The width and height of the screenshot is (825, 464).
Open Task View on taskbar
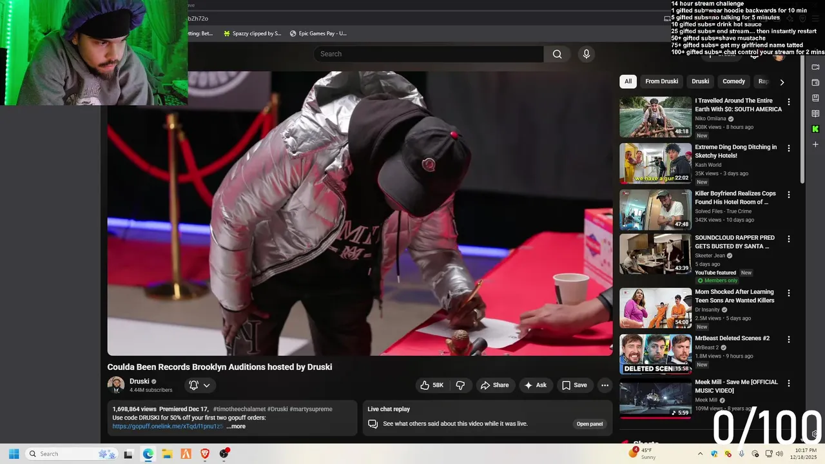(x=128, y=454)
